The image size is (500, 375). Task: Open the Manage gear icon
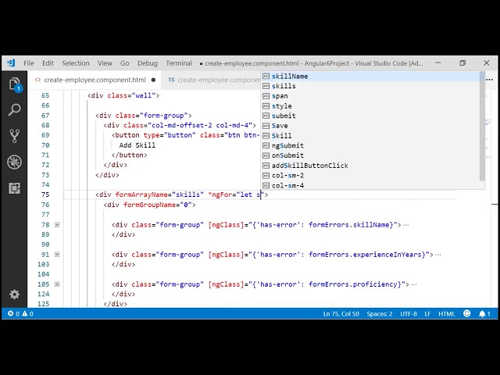(x=14, y=294)
